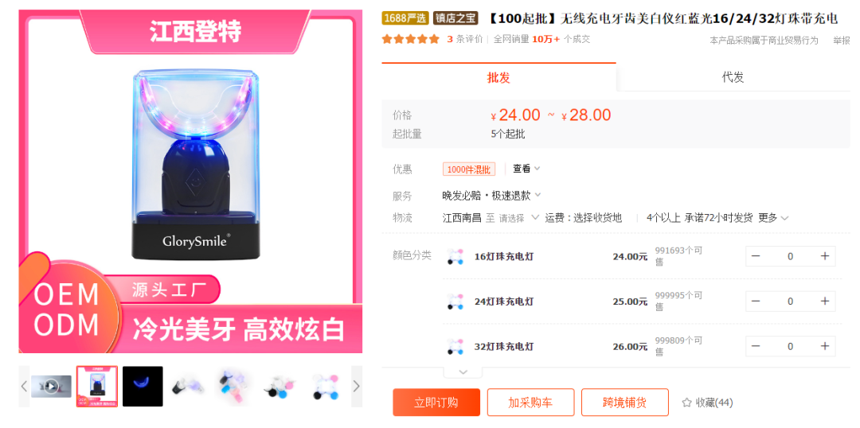Image resolution: width=860 pixels, height=428 pixels.
Task: Open the 请选择 destination dropdown
Action: click(x=519, y=218)
